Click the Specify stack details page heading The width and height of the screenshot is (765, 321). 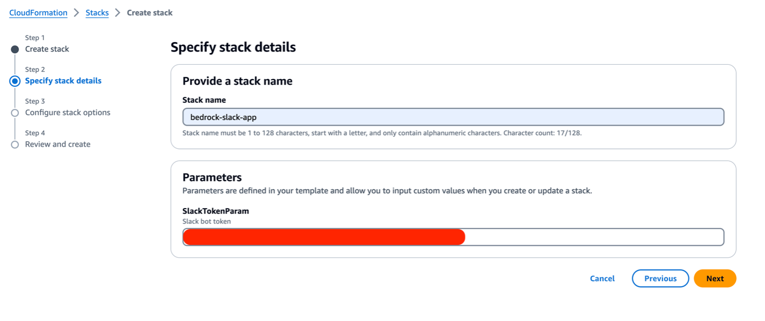click(233, 47)
